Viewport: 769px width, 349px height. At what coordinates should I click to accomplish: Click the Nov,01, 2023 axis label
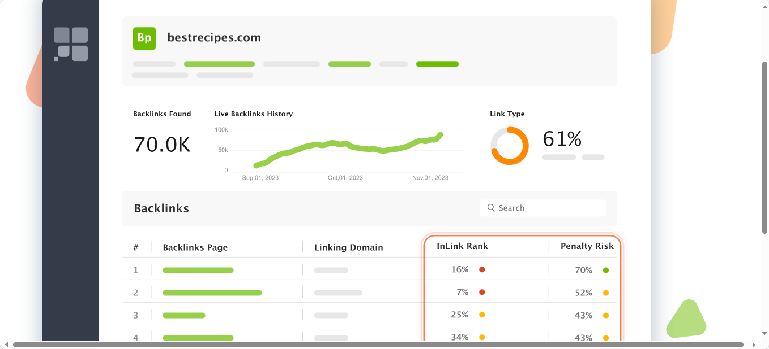point(430,177)
